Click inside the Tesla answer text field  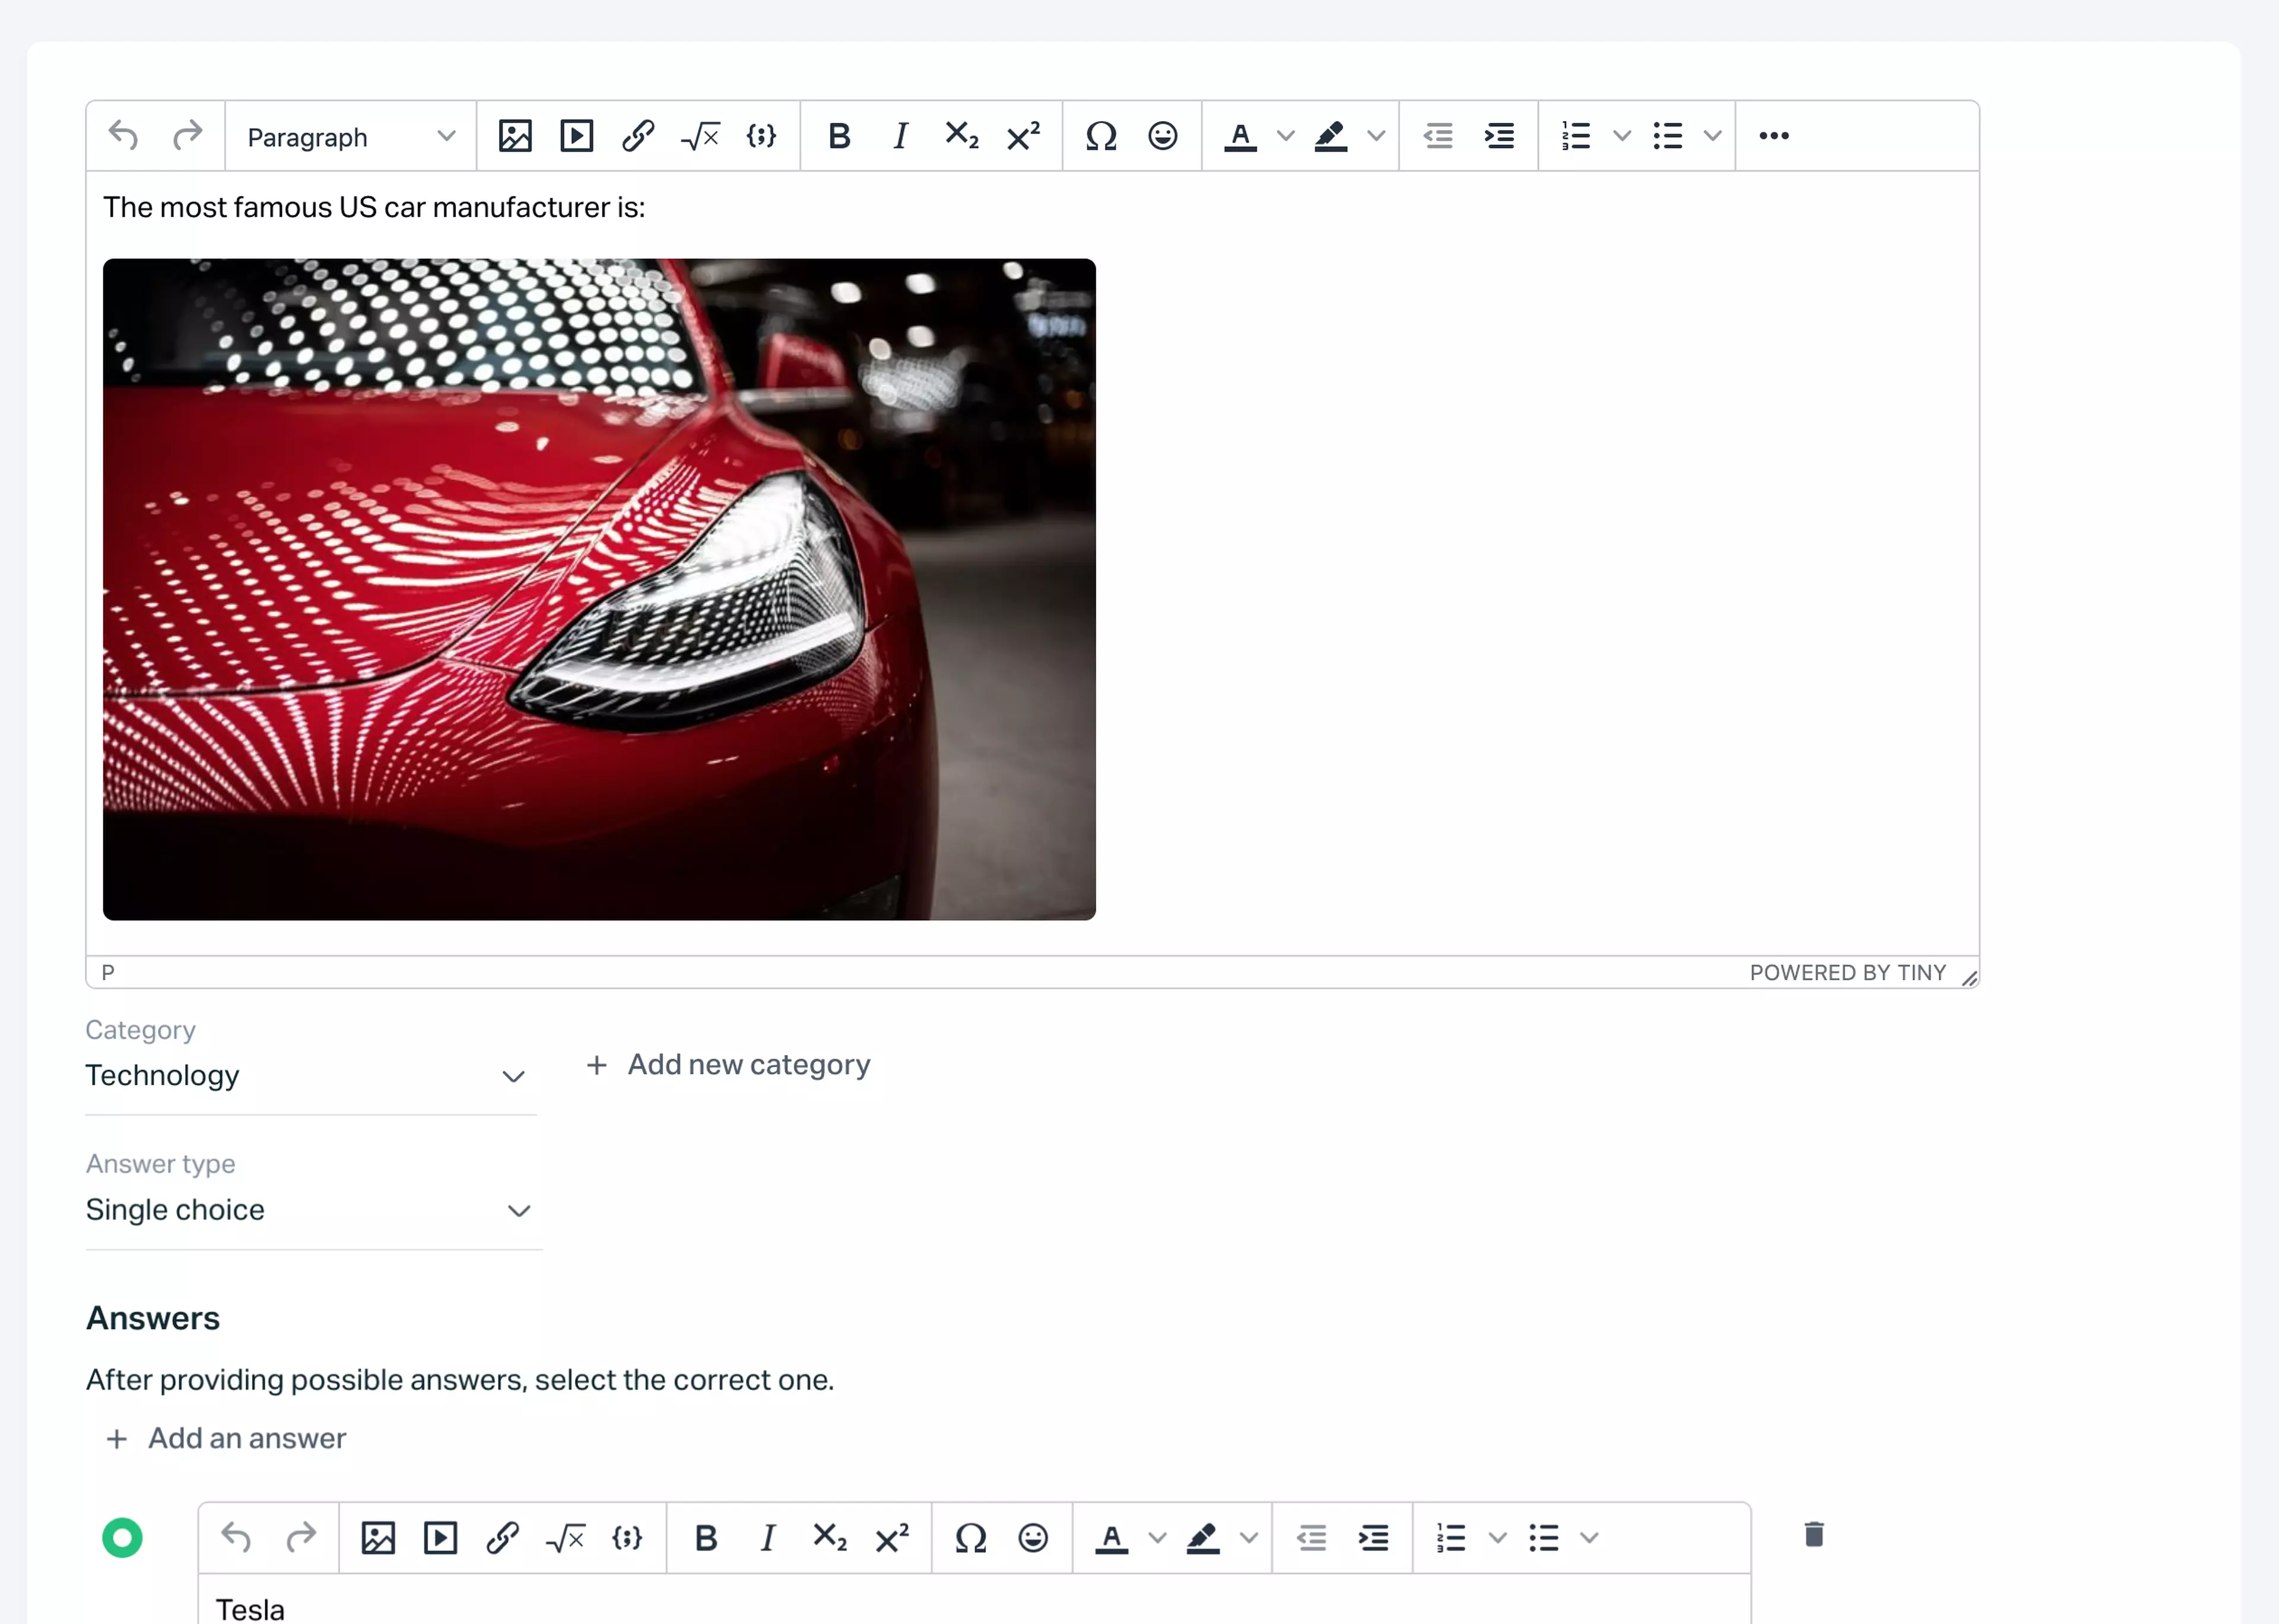coord(600,1605)
